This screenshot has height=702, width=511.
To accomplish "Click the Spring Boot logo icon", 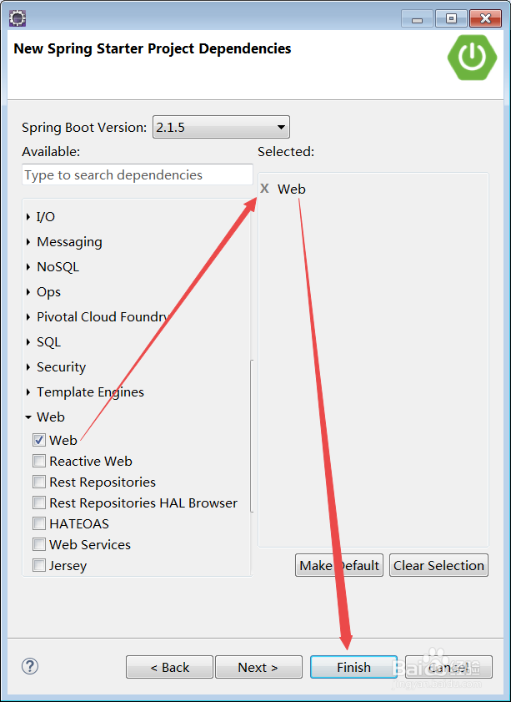I will click(472, 58).
